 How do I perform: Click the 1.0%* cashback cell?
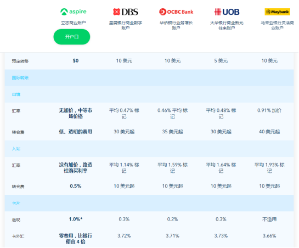point(76,219)
